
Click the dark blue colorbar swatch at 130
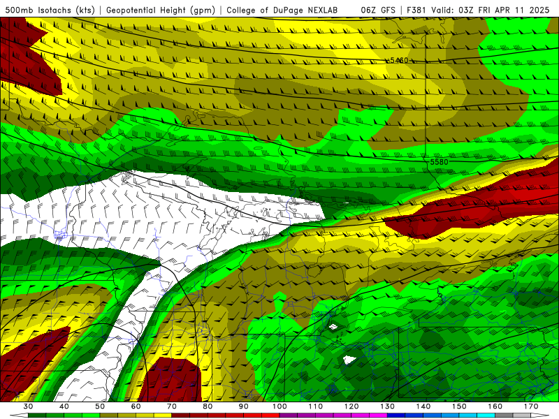(x=396, y=416)
